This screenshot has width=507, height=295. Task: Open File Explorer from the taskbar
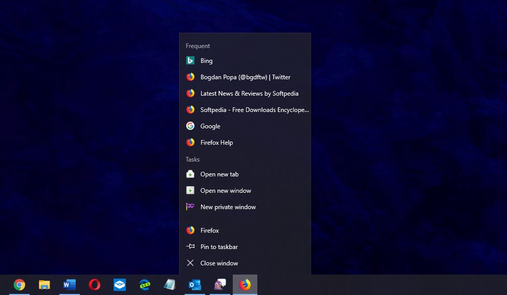pyautogui.click(x=45, y=285)
